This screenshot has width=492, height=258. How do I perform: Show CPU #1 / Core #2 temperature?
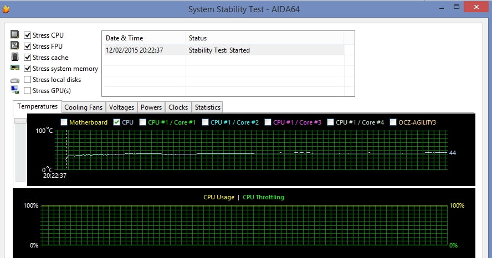coord(205,122)
